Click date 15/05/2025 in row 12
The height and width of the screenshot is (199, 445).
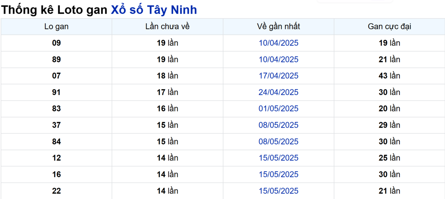tap(278, 158)
